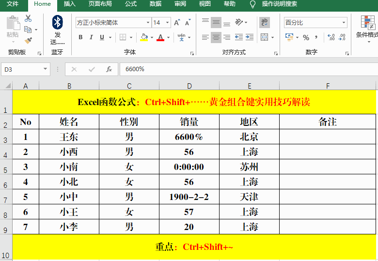Click the Copy icon
This screenshot has width=378, height=261.
point(28,30)
